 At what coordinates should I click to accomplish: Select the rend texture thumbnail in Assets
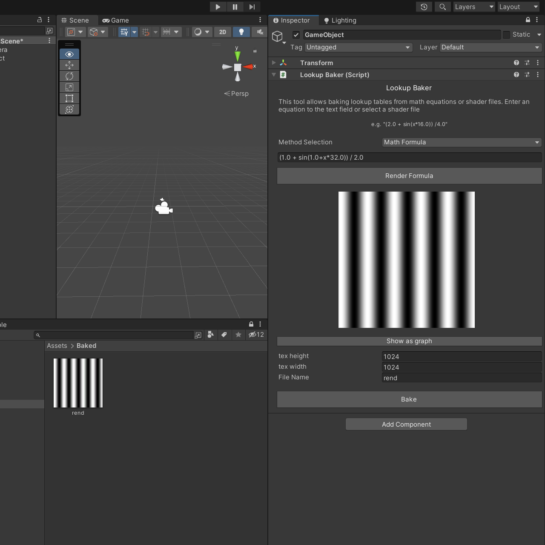pyautogui.click(x=78, y=383)
